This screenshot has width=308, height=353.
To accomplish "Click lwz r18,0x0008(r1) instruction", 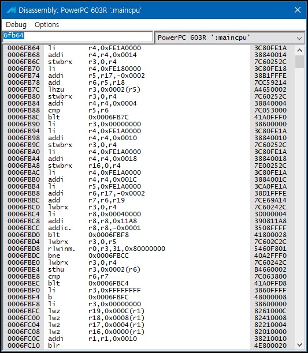I will [x=97, y=318].
